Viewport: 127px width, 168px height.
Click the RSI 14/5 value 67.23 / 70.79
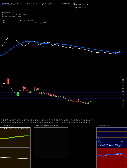click(22, 15)
